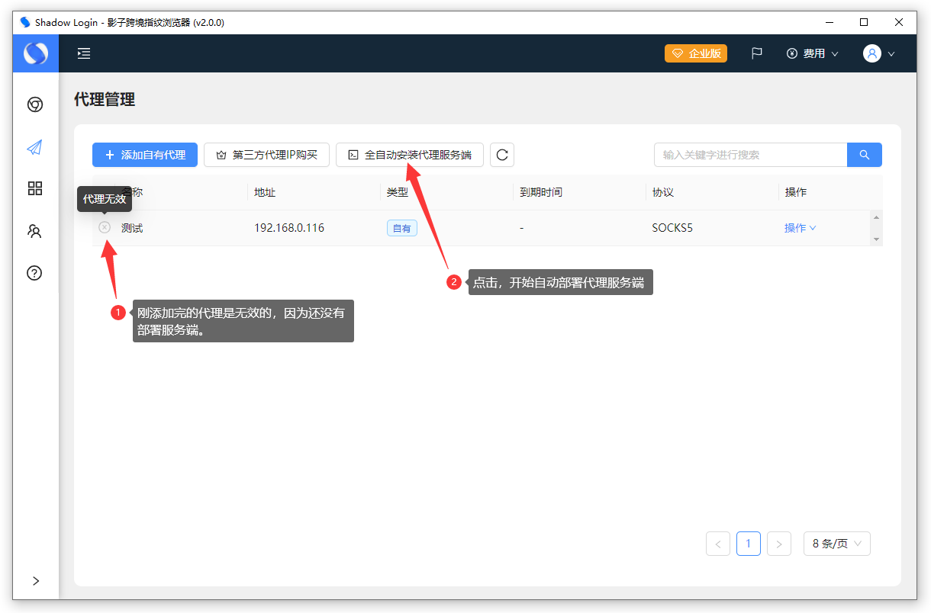Open the grid apps sidebar icon

click(35, 188)
